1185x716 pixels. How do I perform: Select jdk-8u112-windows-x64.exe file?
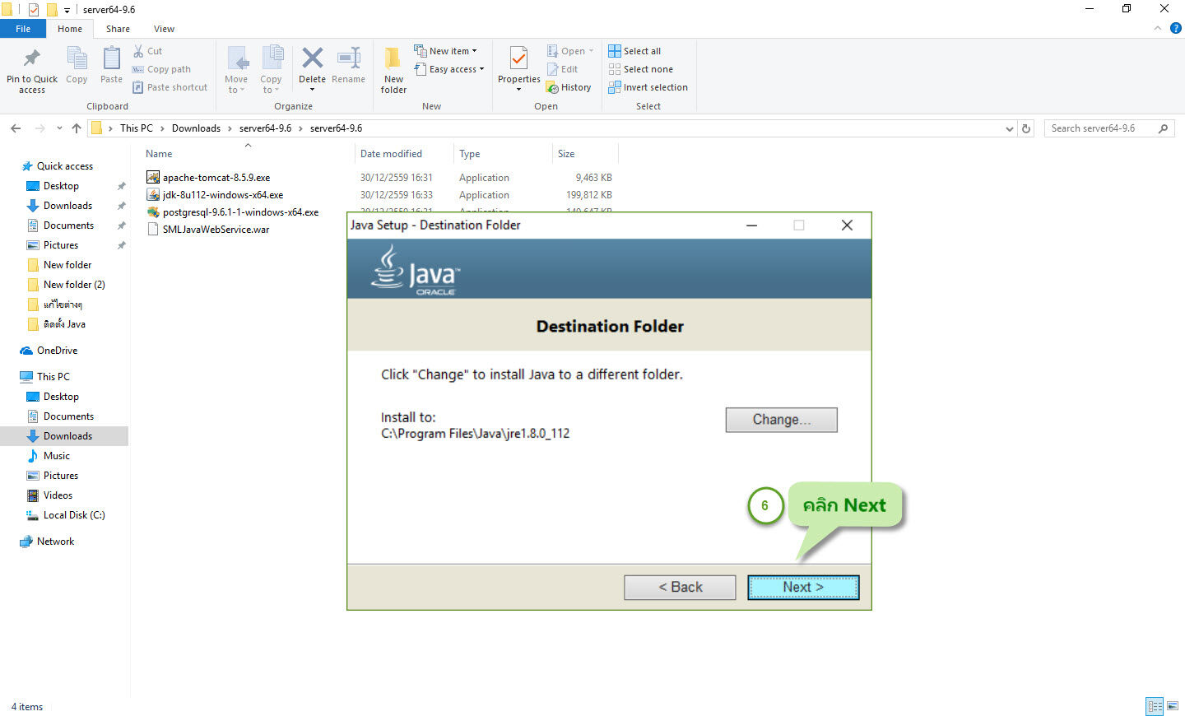pyautogui.click(x=223, y=195)
